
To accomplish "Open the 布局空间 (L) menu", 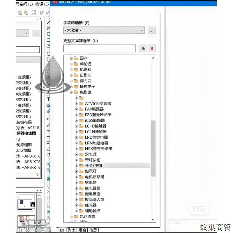I will pos(24,4).
